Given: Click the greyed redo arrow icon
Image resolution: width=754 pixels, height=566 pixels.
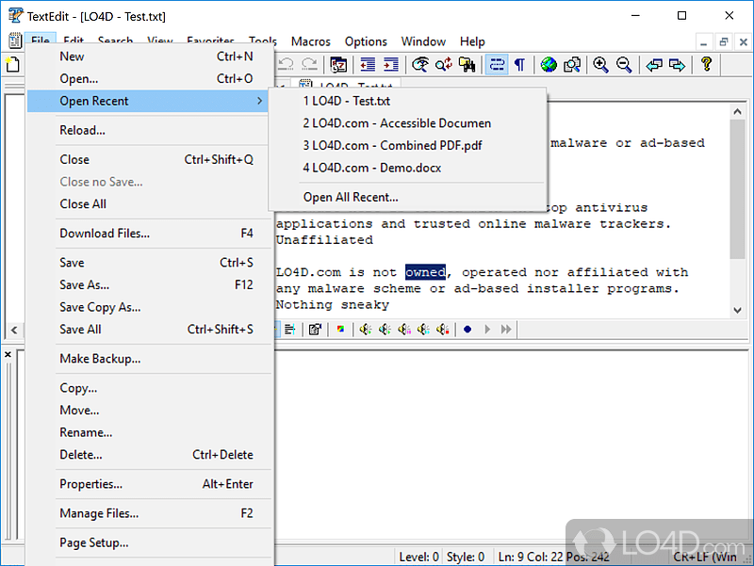Looking at the screenshot, I should [x=309, y=64].
